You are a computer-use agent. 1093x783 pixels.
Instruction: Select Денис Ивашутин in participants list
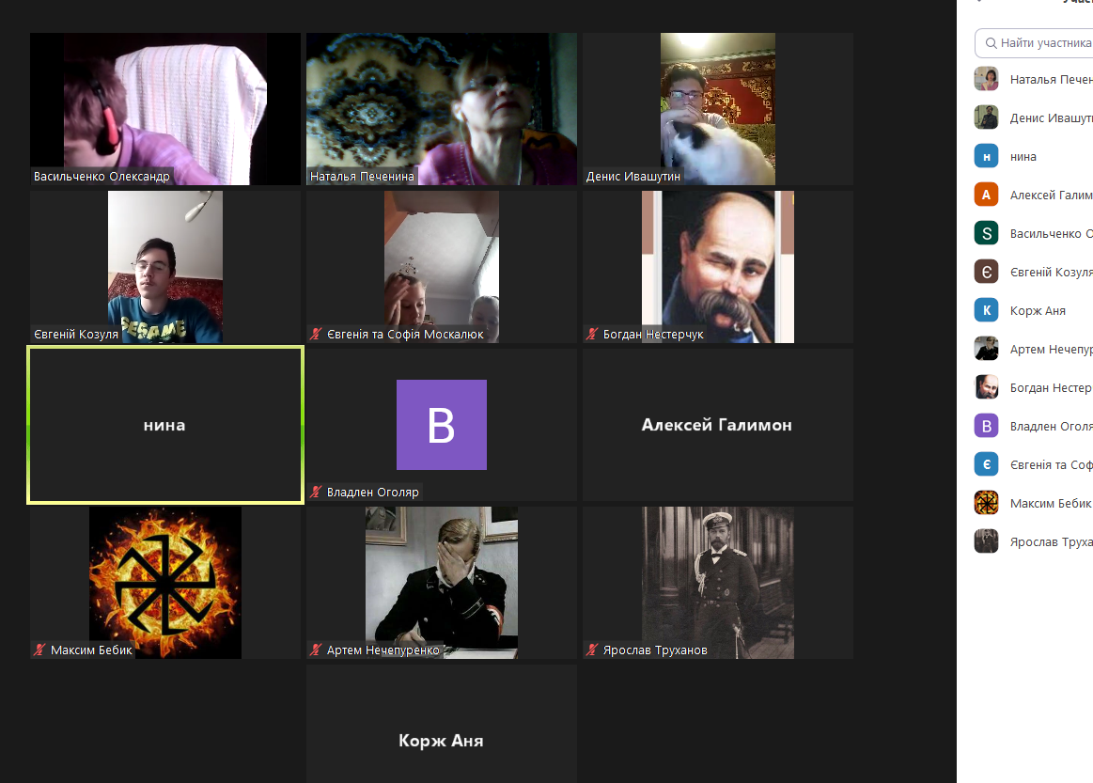(1033, 117)
